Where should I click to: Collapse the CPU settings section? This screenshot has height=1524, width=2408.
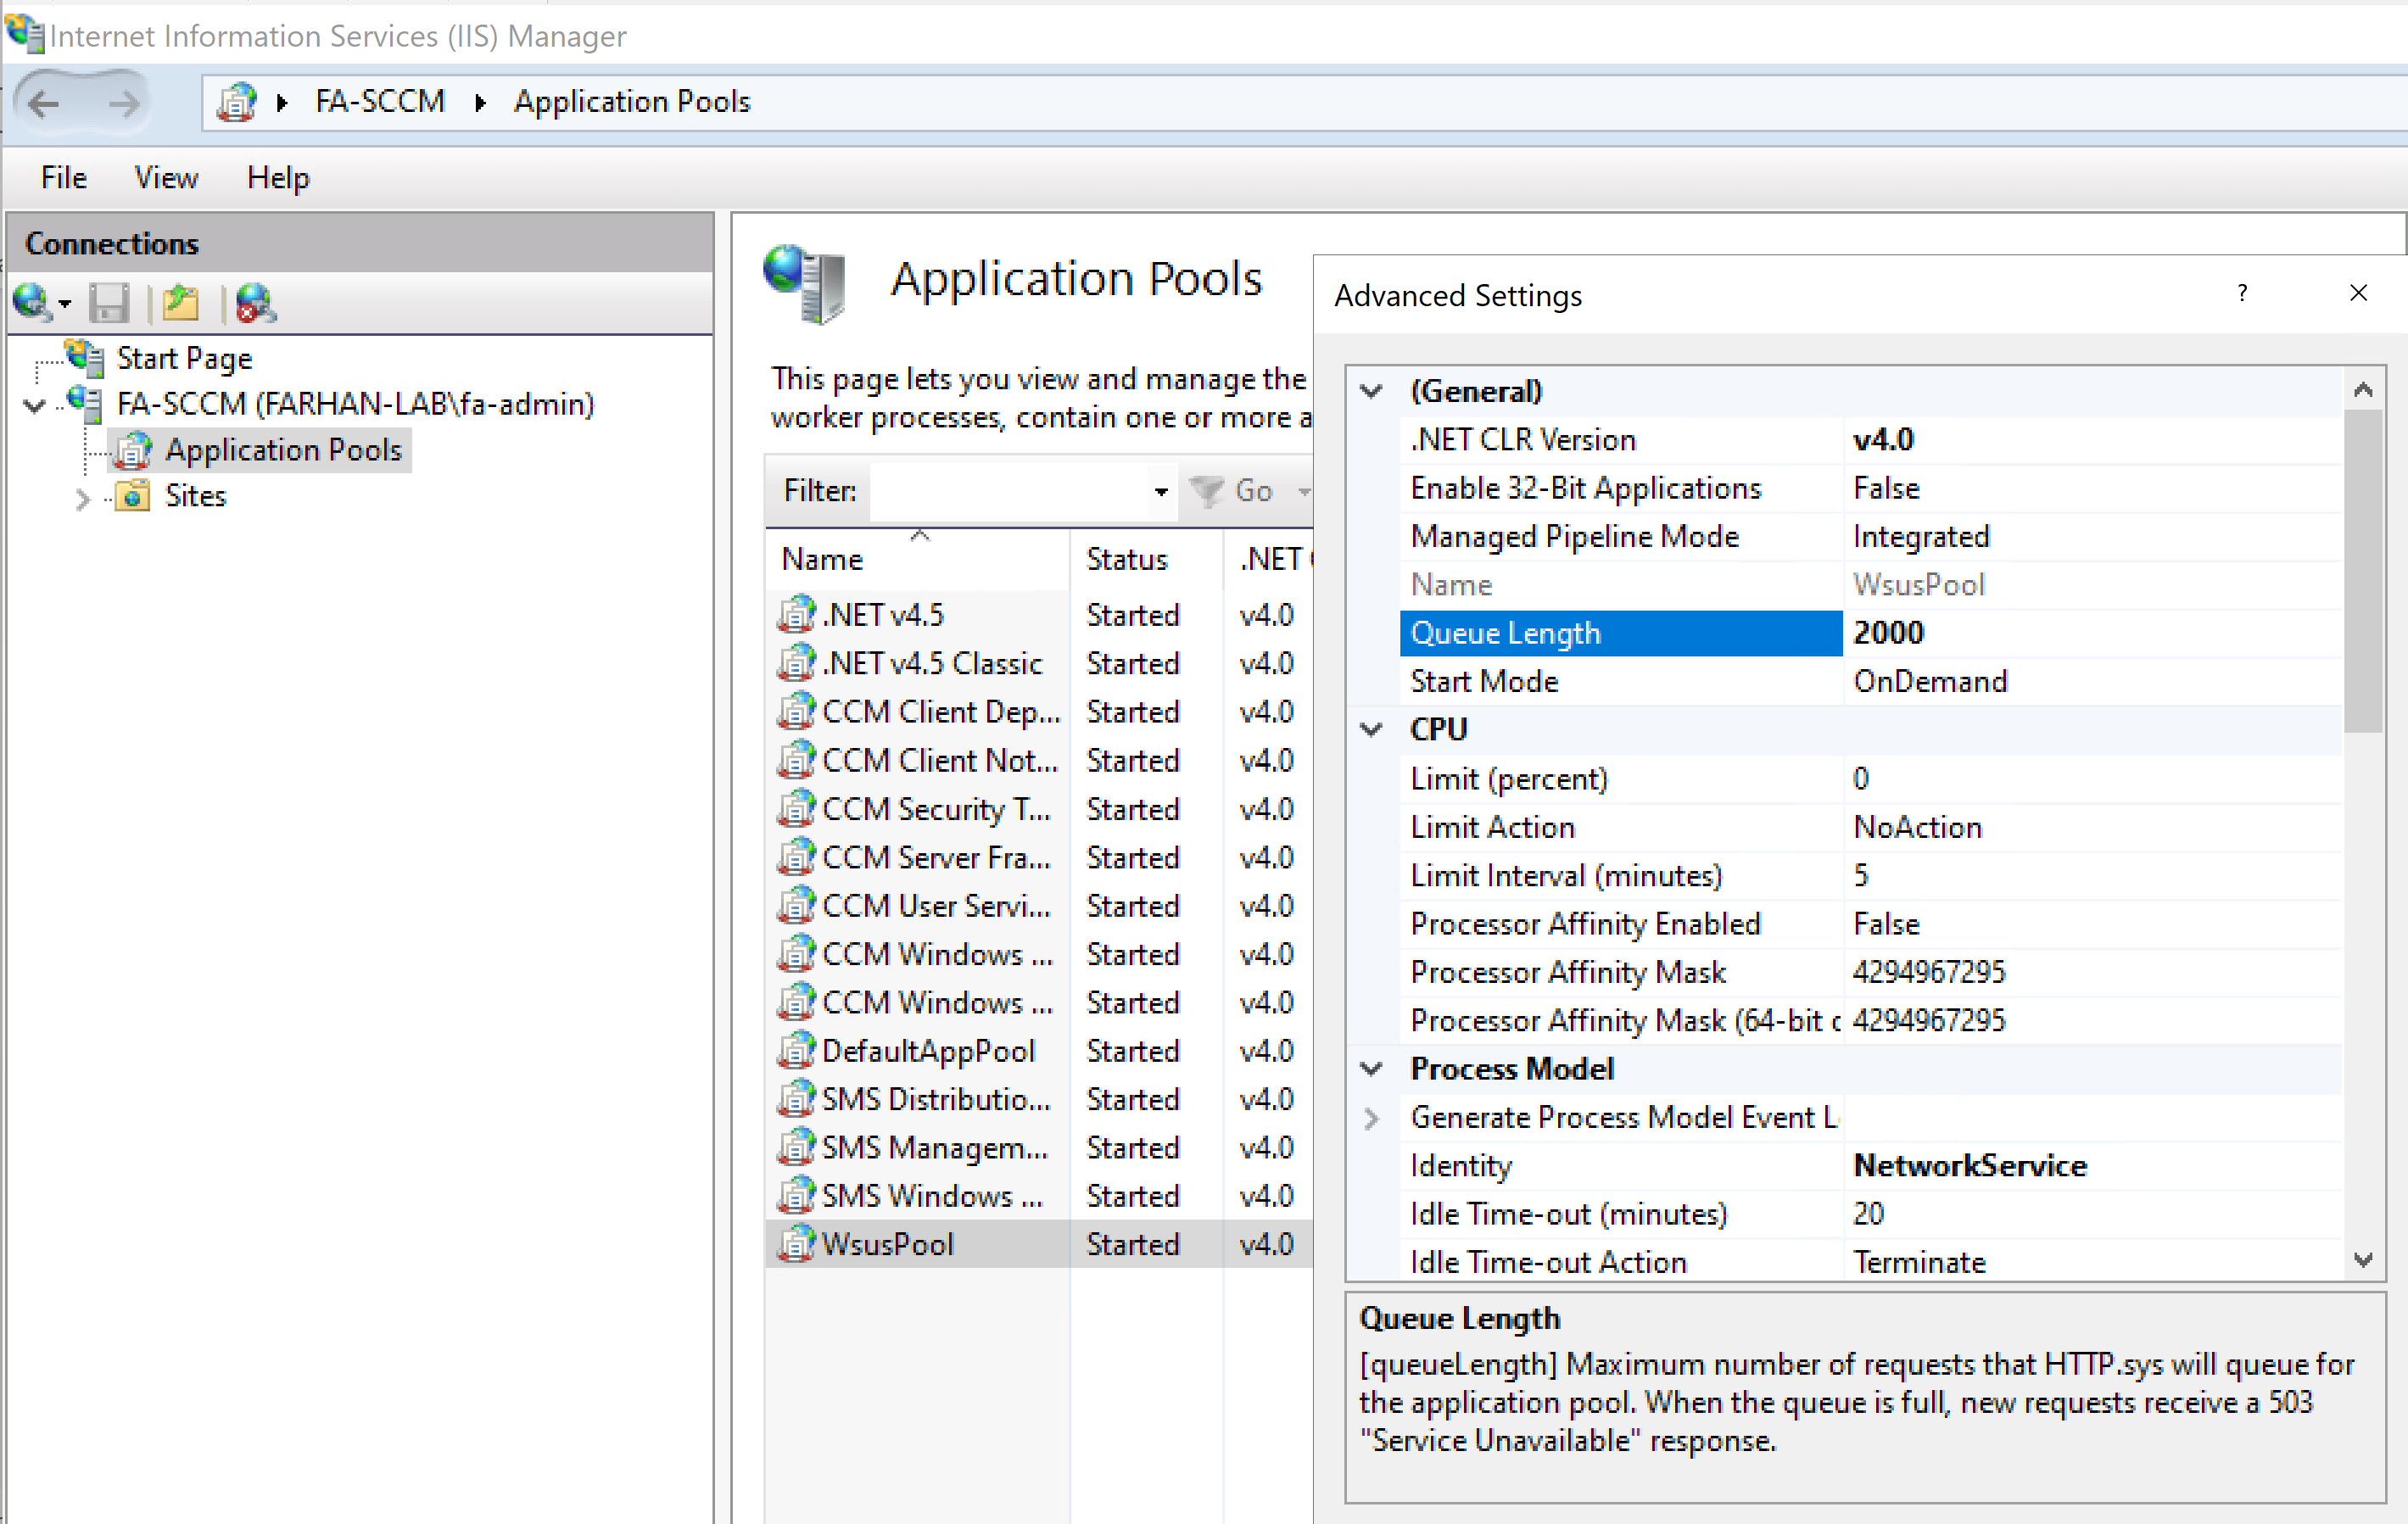click(1372, 730)
